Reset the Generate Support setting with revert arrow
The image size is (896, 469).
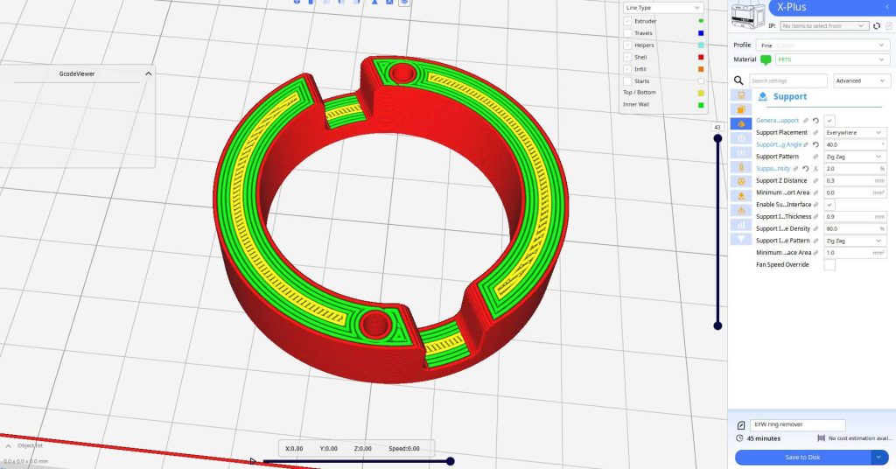point(815,121)
